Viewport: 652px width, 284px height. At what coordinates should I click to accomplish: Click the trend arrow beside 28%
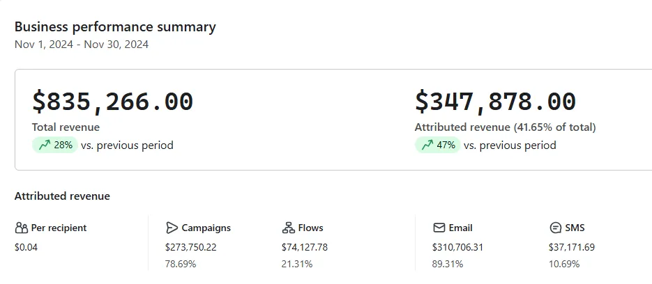coord(45,145)
